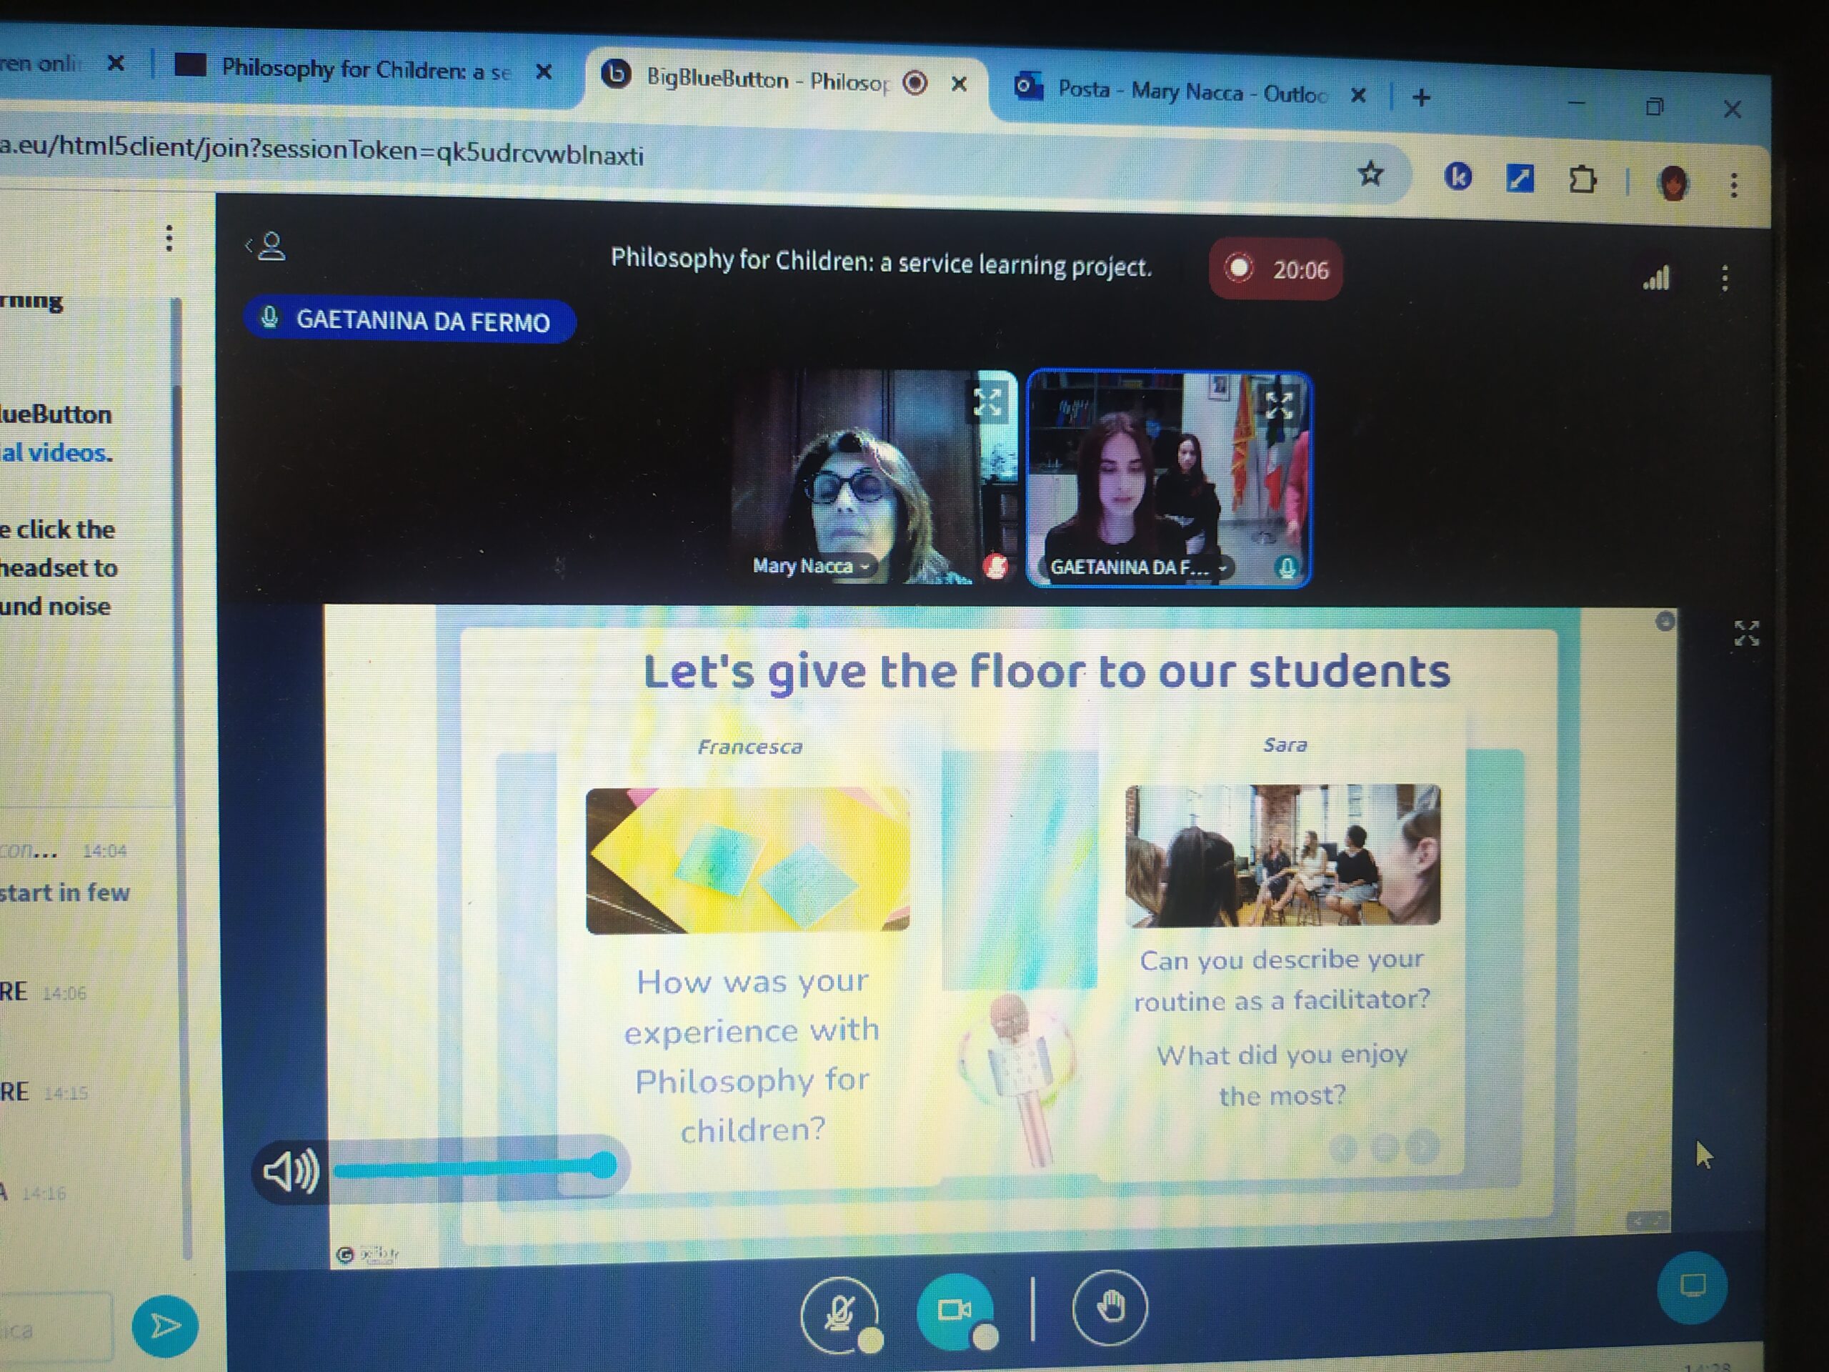Screen dimensions: 1829x1372
Task: Adjust the audio volume slider handle
Action: click(603, 1166)
